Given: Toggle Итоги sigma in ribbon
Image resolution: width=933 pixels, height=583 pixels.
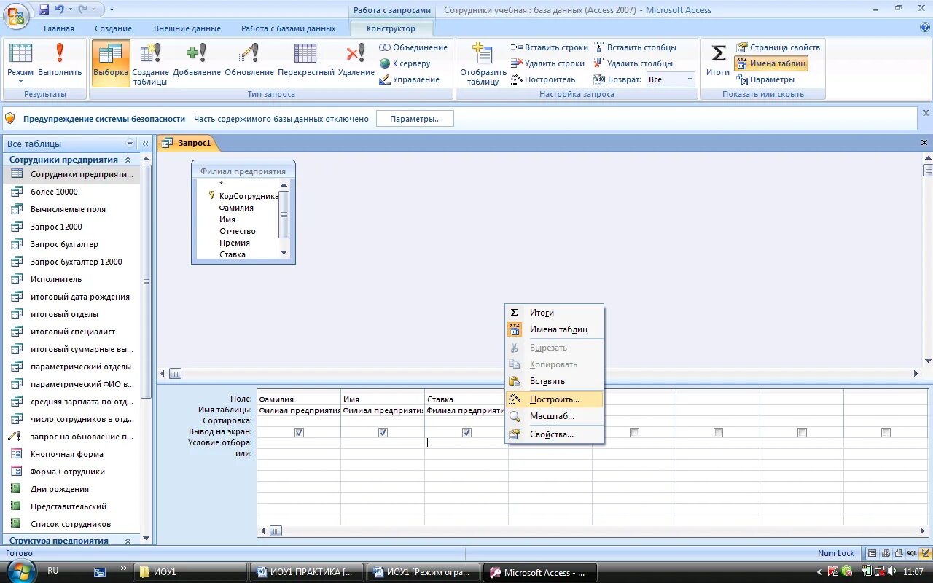Looking at the screenshot, I should [x=718, y=58].
